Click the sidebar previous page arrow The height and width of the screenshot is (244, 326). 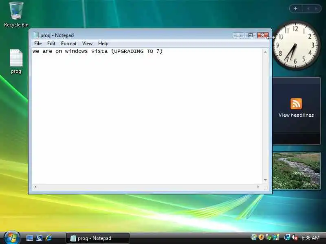(x=308, y=9)
